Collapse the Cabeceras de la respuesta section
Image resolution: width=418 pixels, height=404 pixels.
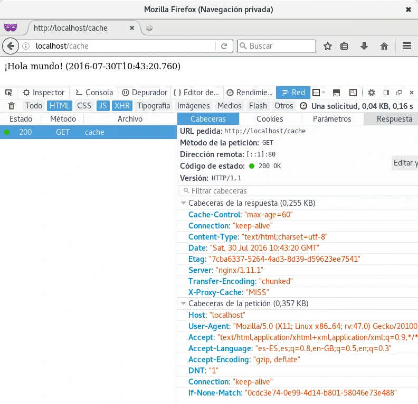[184, 203]
